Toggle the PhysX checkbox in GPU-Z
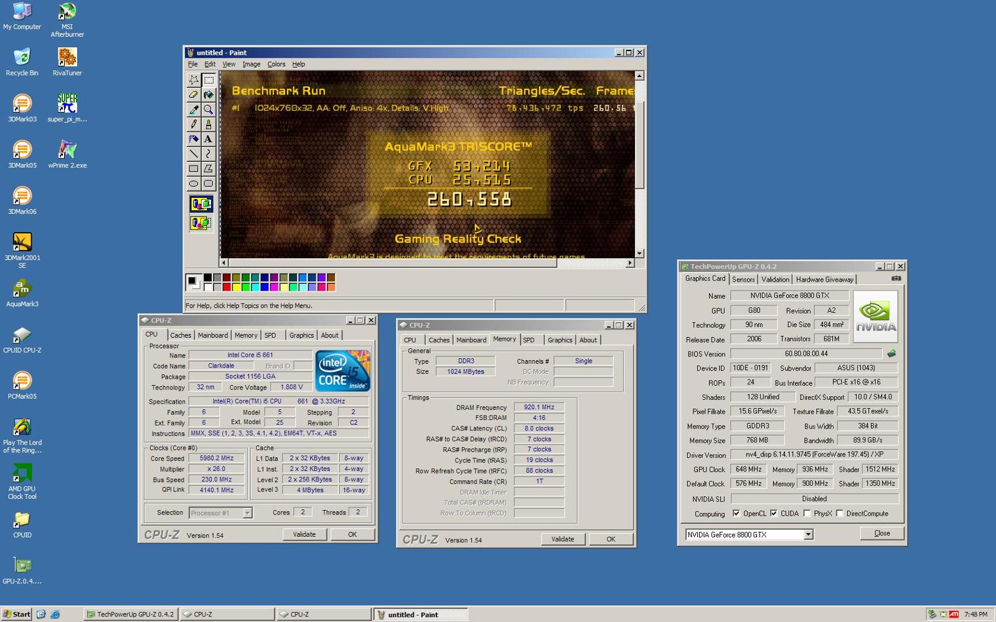Screen dimensions: 996x622 807,513
